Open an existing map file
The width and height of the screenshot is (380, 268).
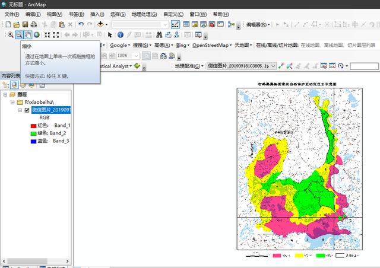[x=17, y=24]
